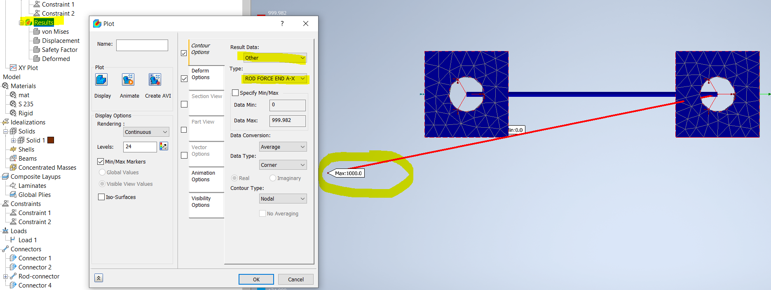Click the Global Plies icon

tap(13, 194)
